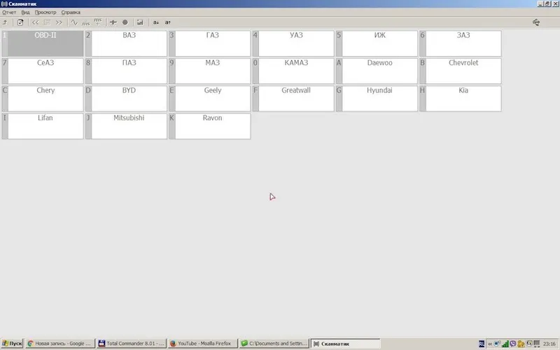Switch to Documents and Settings taskbar item

point(274,344)
